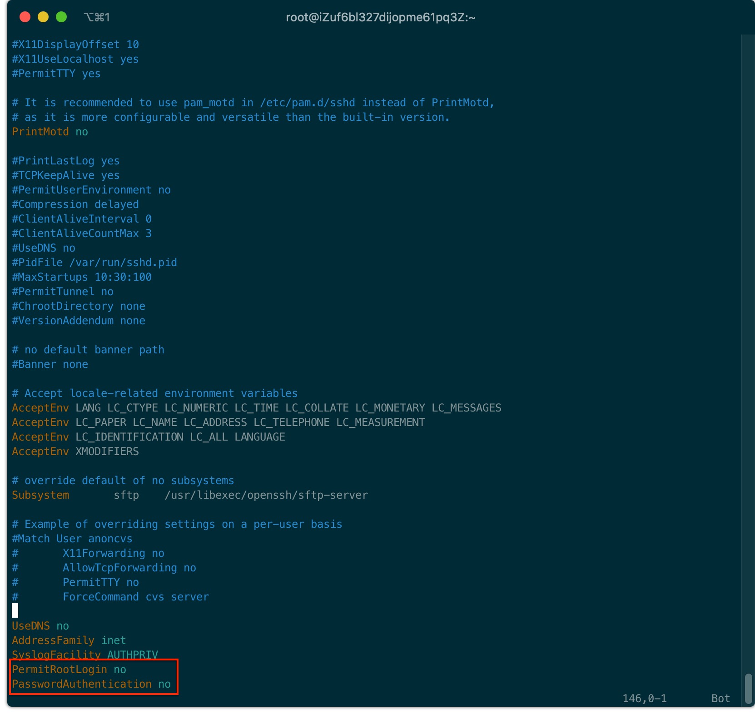
Task: Click the commented 'X11Forwarding no' line
Action: coord(88,553)
